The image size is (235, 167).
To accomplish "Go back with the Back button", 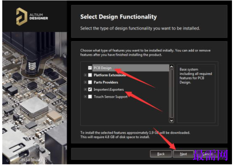I will click(x=161, y=154).
